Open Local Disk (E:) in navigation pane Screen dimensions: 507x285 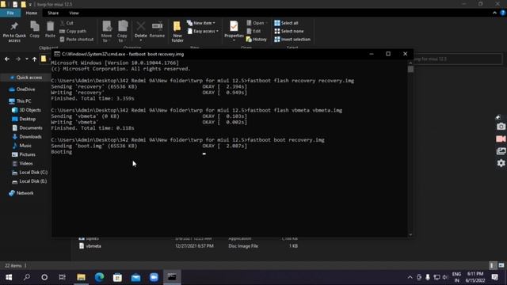[x=29, y=181]
